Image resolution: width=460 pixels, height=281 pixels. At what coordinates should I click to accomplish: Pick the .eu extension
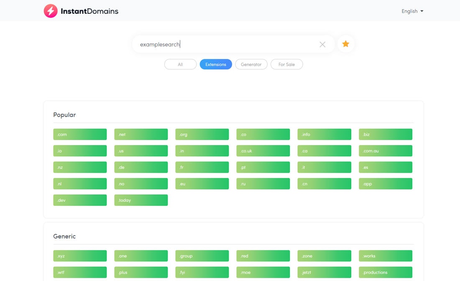(202, 184)
